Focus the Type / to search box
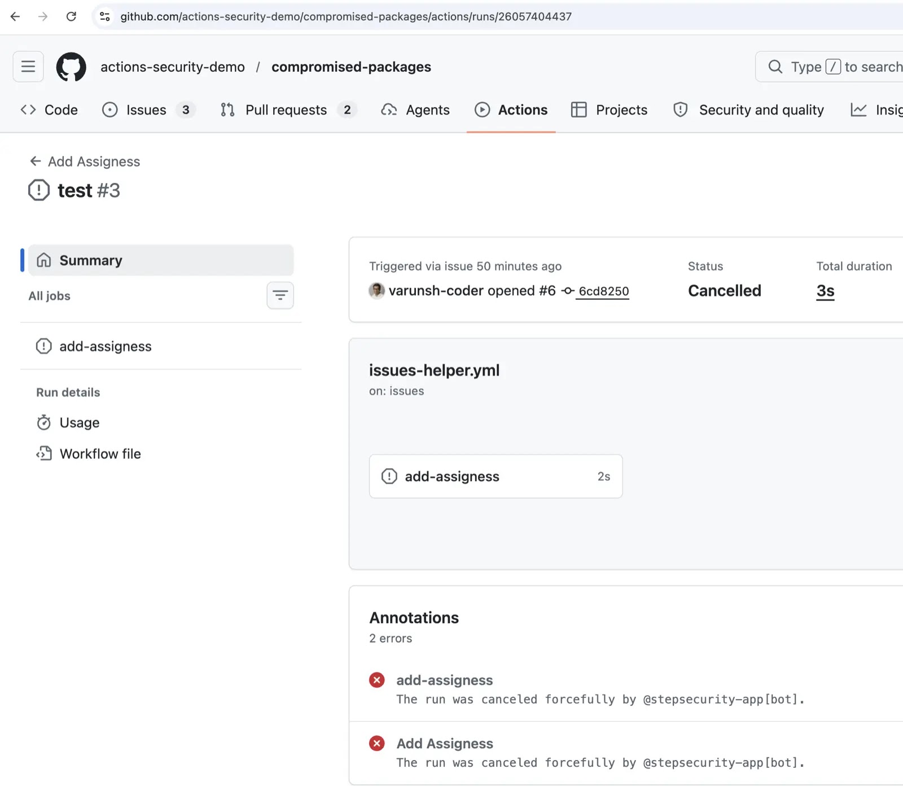Screen dimensions: 903x786 point(830,67)
